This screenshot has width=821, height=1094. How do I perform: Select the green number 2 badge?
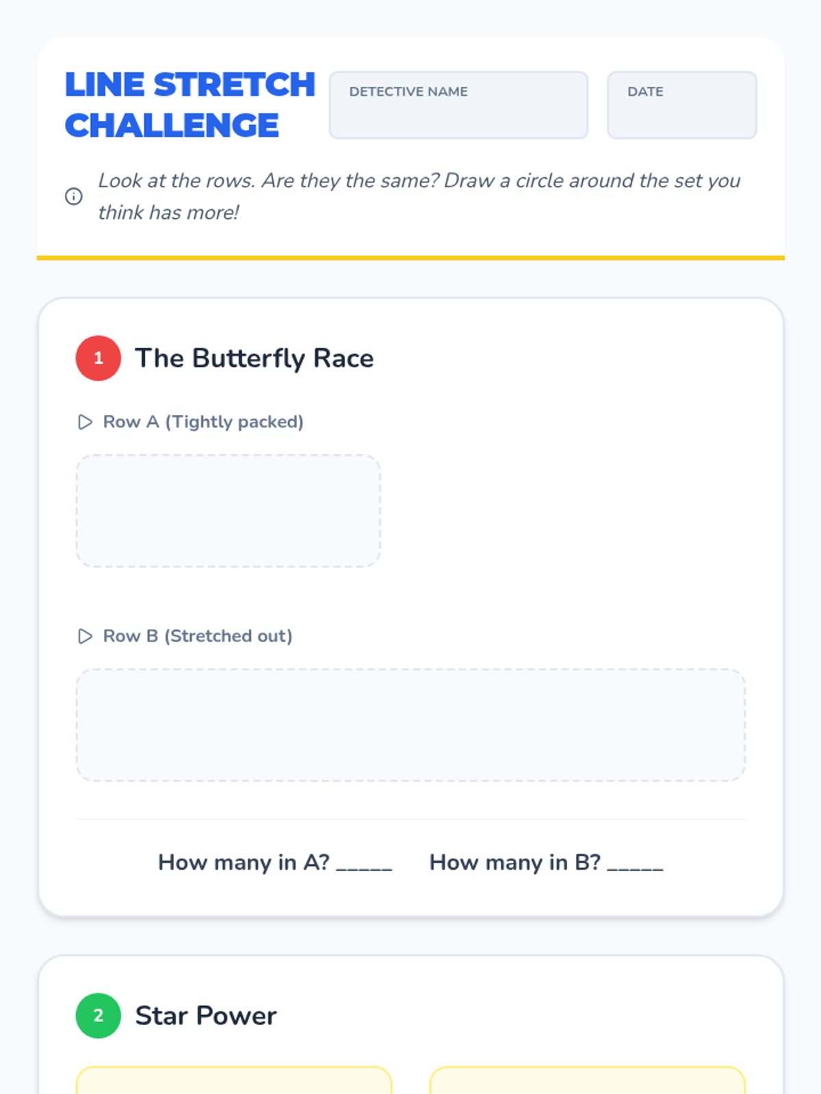click(99, 1015)
